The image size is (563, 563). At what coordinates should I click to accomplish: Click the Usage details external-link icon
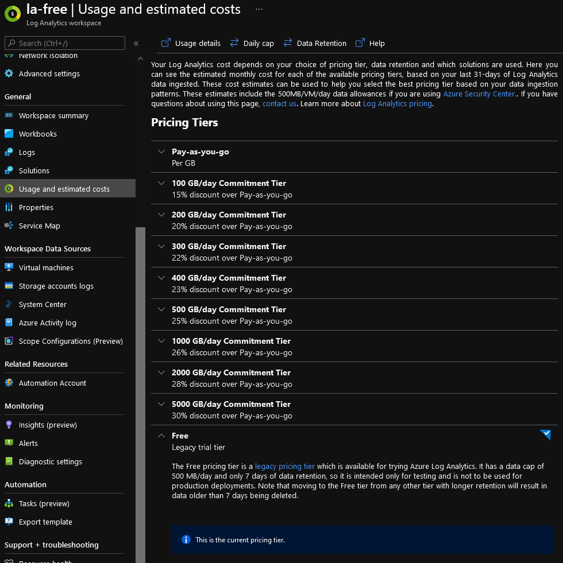(x=165, y=42)
